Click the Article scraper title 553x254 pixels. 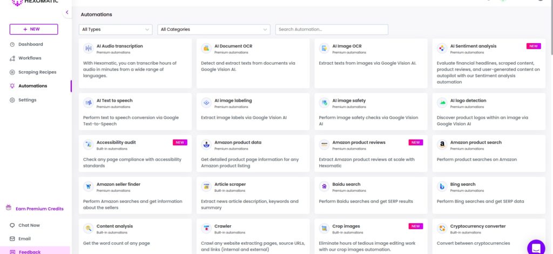coord(230,184)
